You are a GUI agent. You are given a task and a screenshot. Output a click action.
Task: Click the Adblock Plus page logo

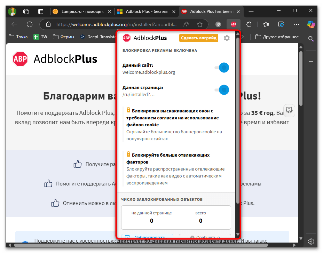click(55, 59)
